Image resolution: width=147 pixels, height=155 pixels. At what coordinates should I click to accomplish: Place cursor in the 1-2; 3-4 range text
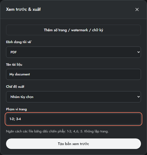(15, 119)
